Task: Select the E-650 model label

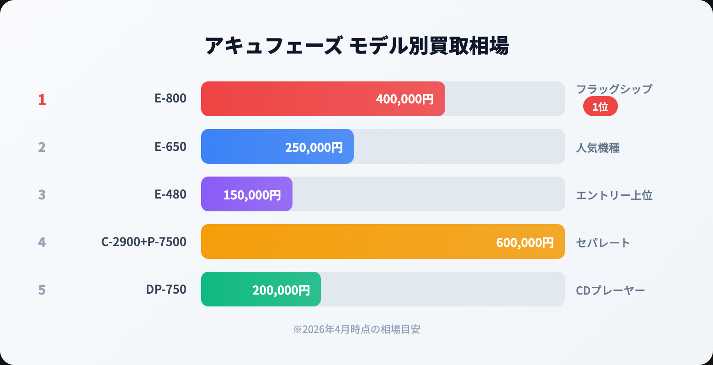Action: (170, 147)
